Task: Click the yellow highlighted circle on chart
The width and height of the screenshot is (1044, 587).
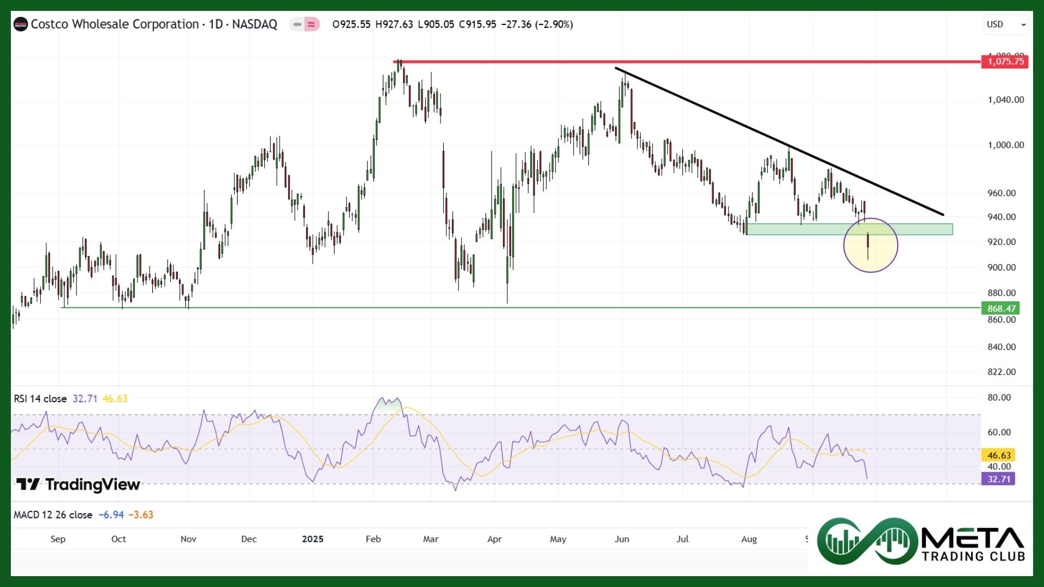Action: 881,253
